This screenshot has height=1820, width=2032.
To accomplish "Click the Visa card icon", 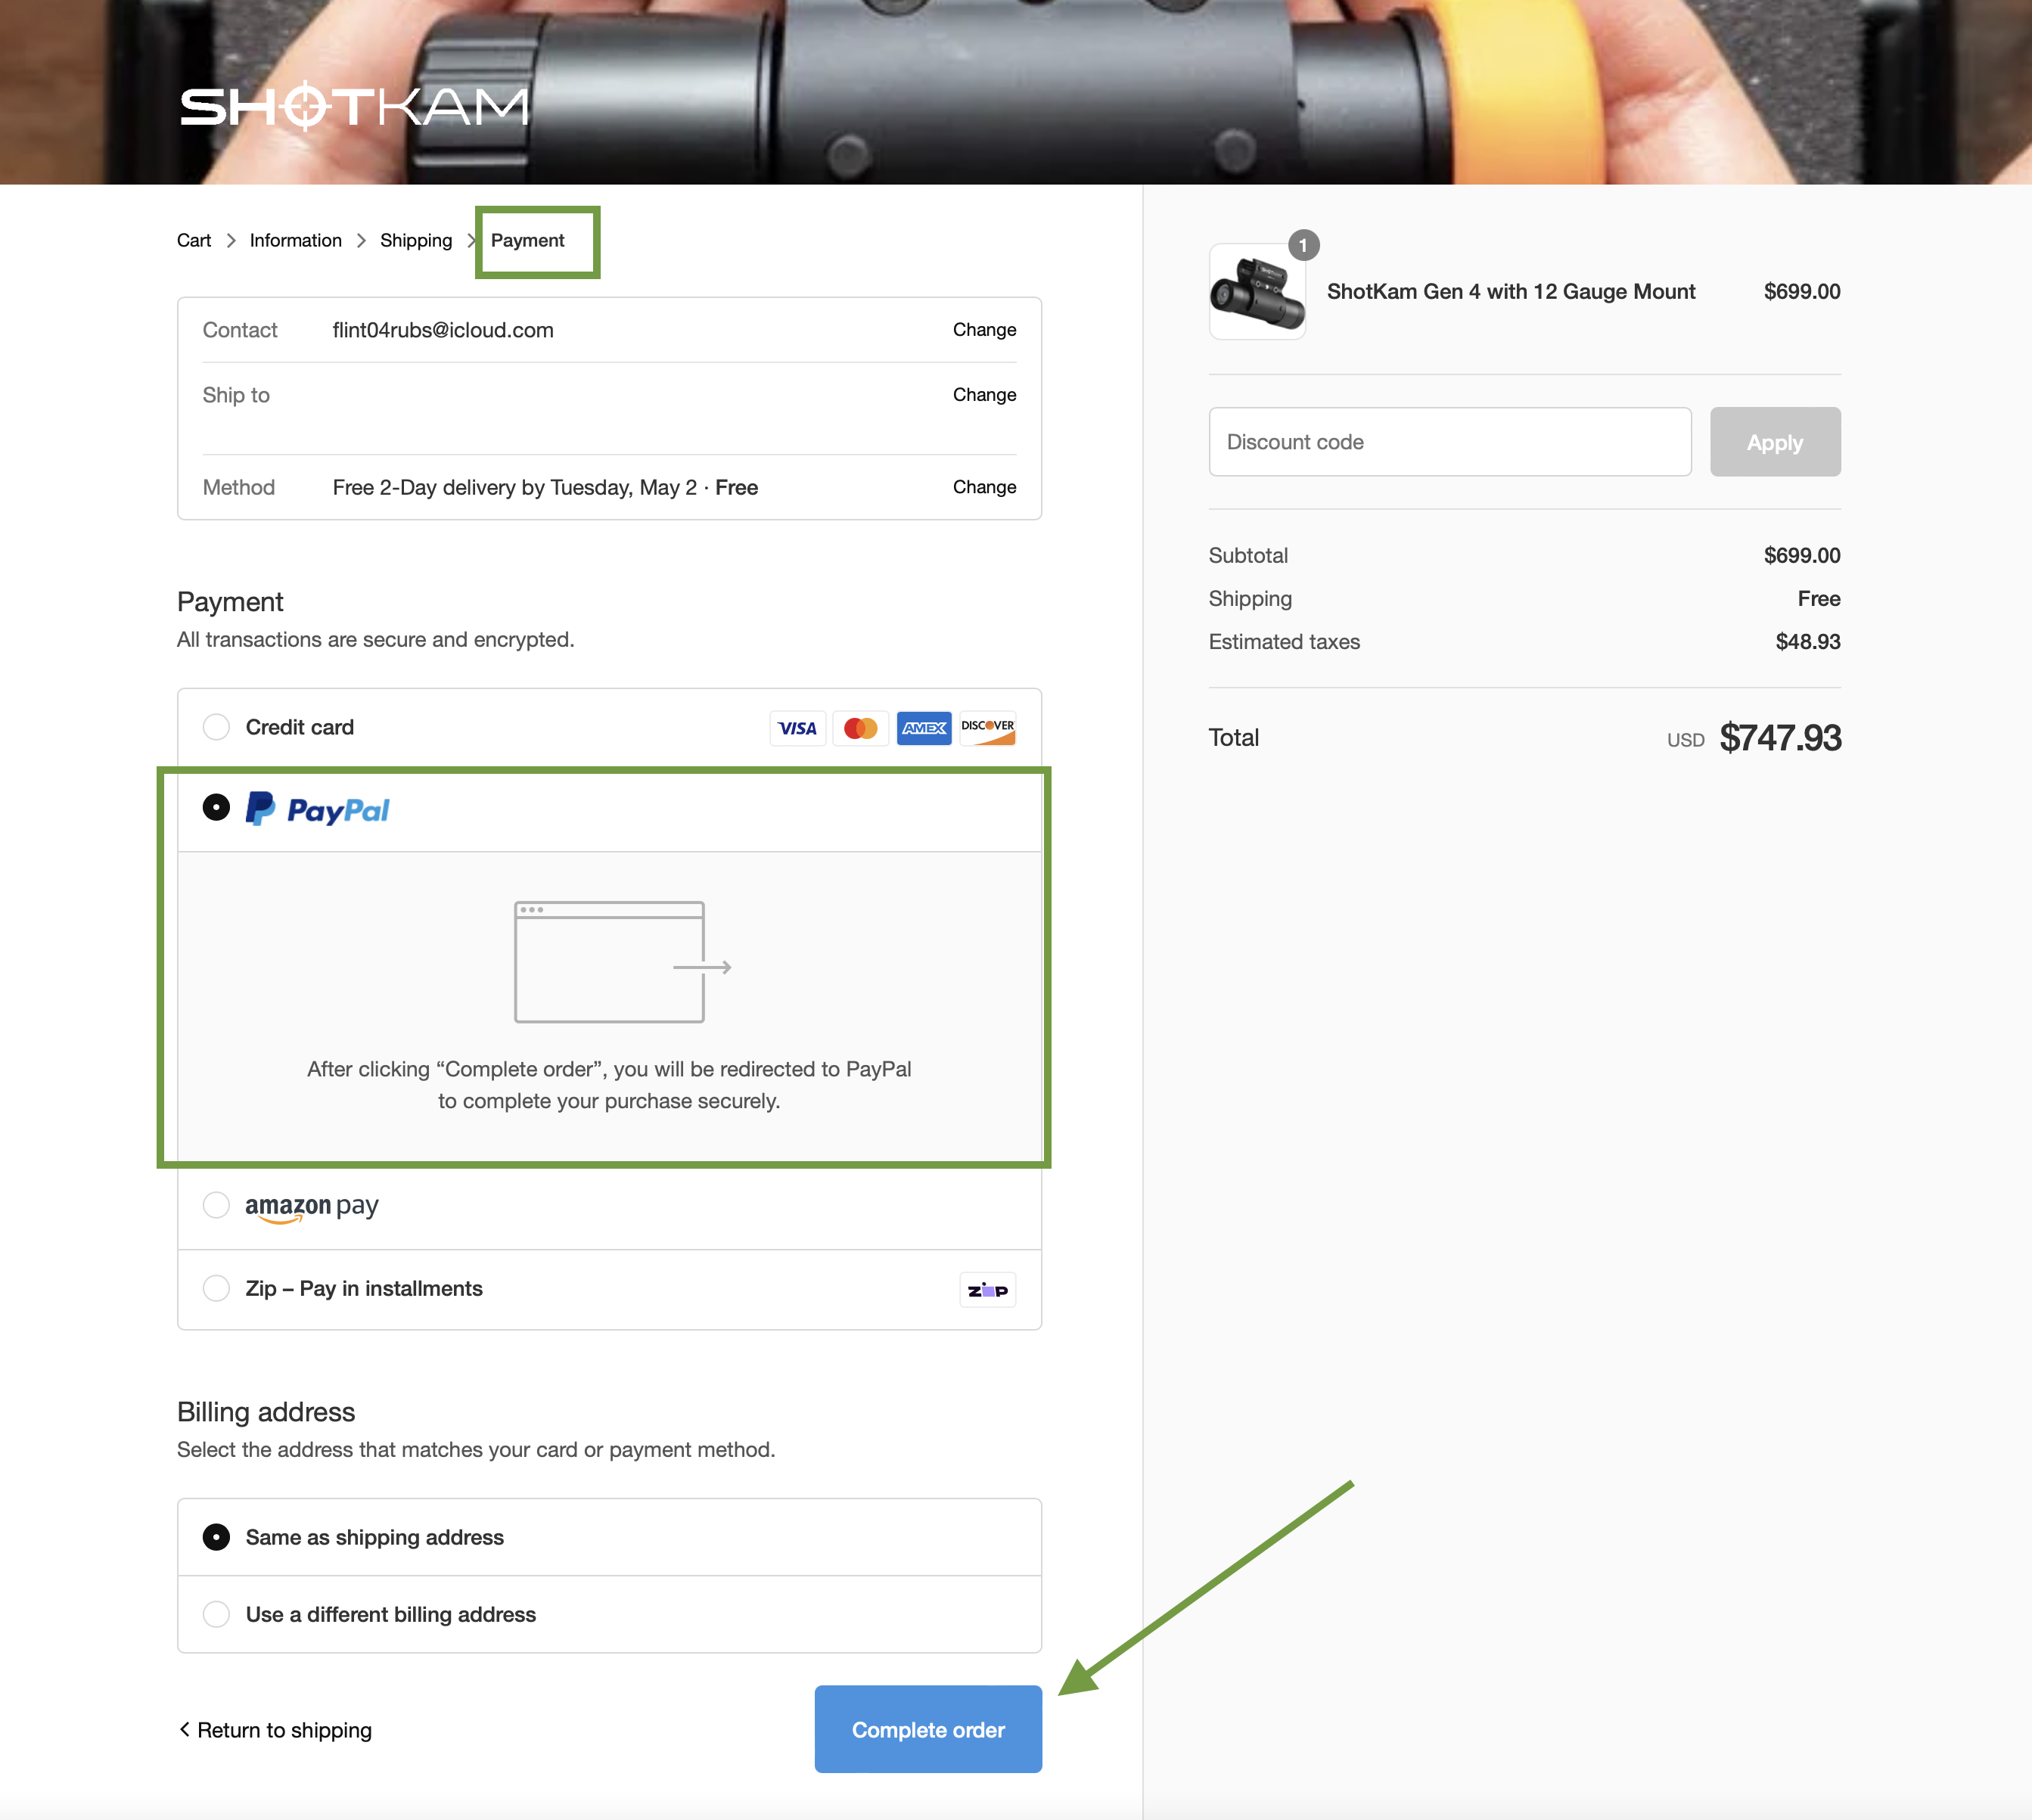I will pos(797,728).
